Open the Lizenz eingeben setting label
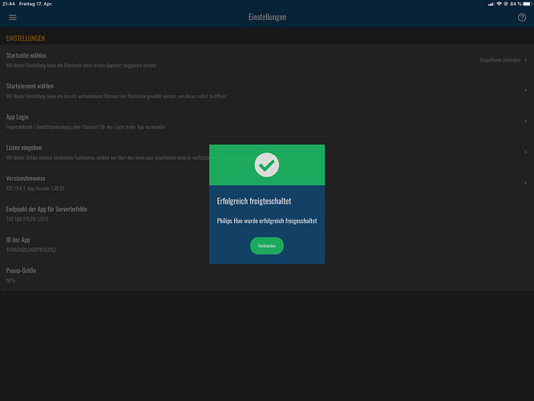534x401 pixels. pyautogui.click(x=23, y=148)
